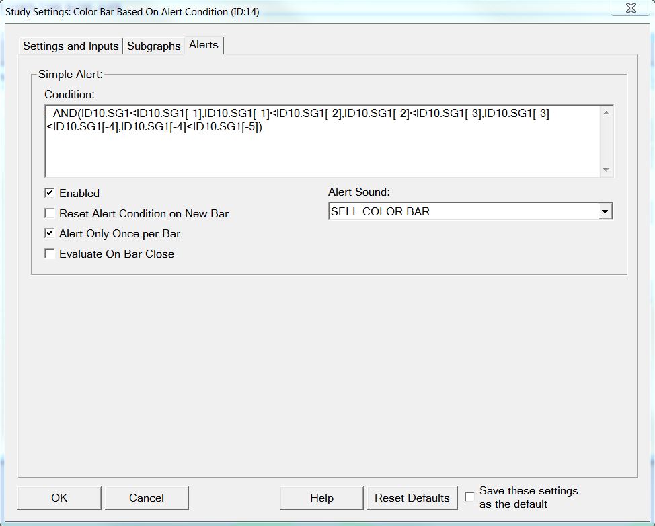Screen dimensions: 655x526
Task: Check Save these settings as the default
Action: click(x=469, y=497)
